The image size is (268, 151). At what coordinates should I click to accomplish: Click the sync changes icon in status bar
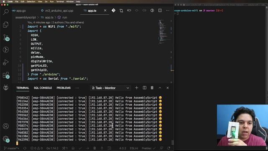pyautogui.click(x=25, y=148)
